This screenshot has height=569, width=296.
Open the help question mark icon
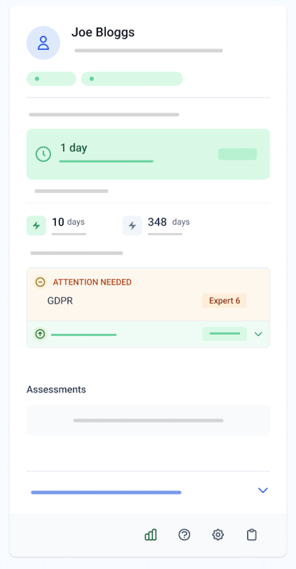click(x=184, y=535)
